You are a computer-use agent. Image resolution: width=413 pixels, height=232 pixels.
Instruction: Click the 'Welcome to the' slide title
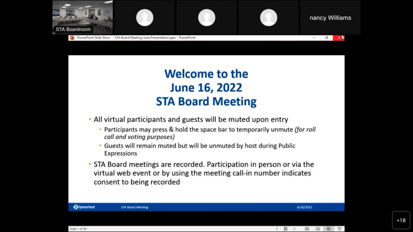(x=206, y=74)
